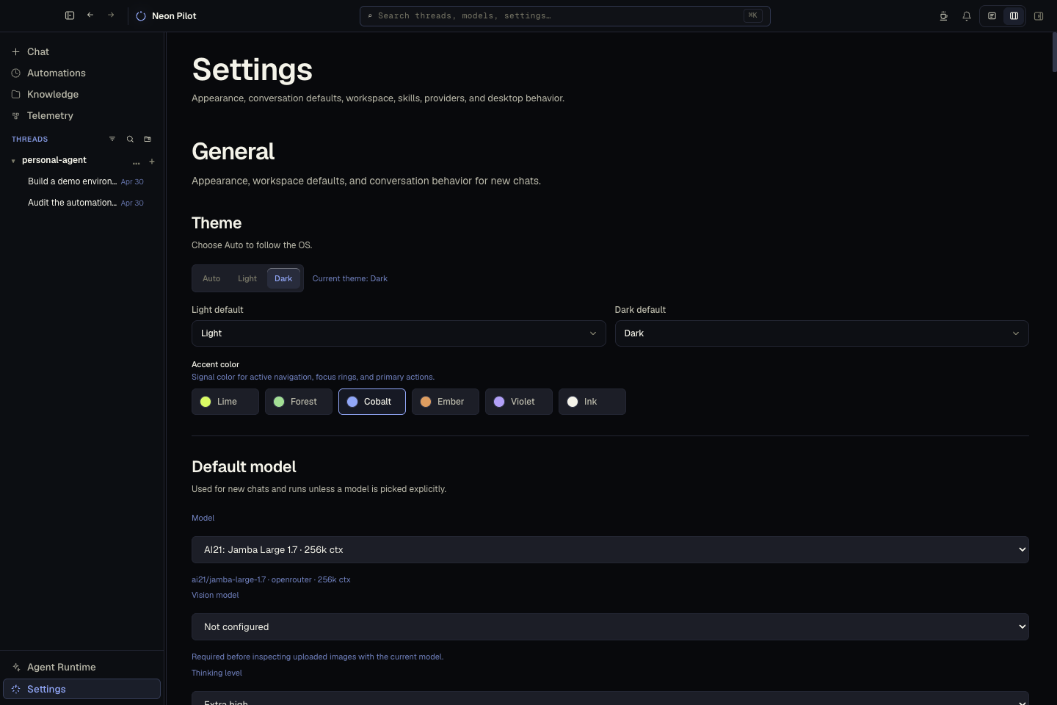Toggle the left sidebar panel icon
The image size is (1057, 705).
click(x=70, y=15)
